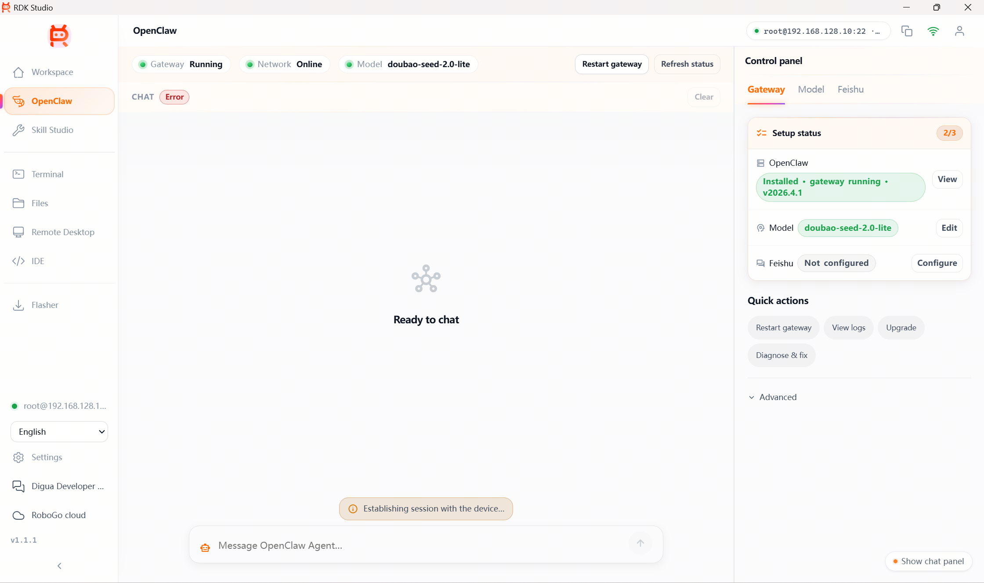The image size is (984, 583).
Task: Click the send message arrow icon
Action: 640,543
